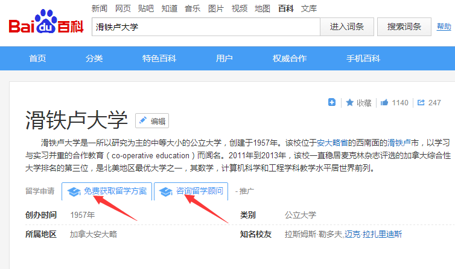Go to 首页 in navigation bar

coord(37,58)
